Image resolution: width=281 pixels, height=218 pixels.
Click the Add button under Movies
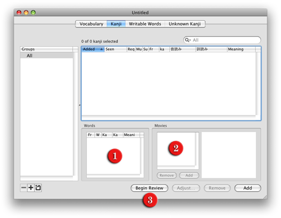tap(189, 175)
